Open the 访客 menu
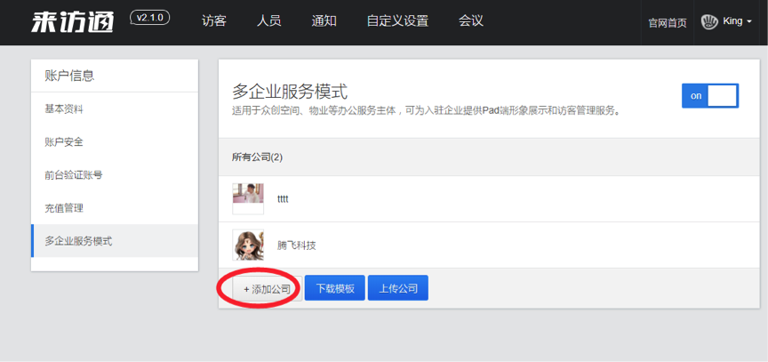This screenshot has height=362, width=768. [214, 21]
